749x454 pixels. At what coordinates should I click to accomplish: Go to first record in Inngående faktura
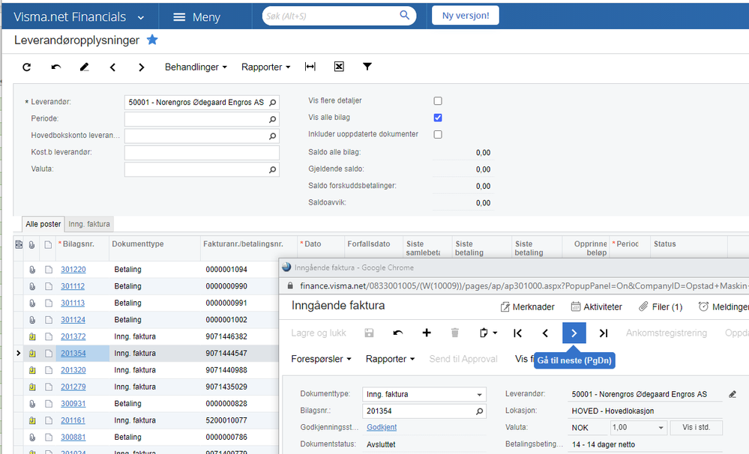(x=517, y=333)
